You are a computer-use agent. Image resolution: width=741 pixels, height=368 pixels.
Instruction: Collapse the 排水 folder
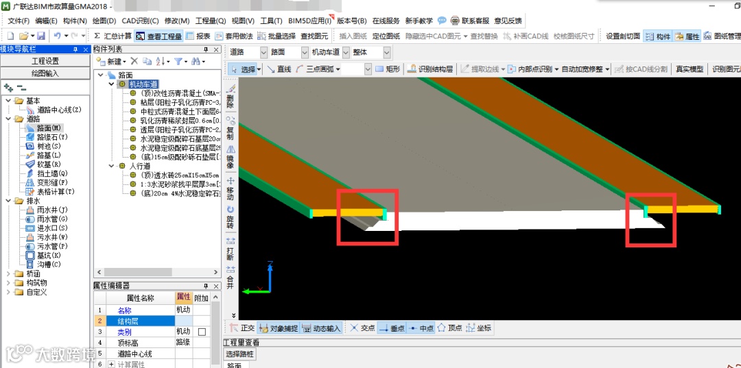(8, 201)
